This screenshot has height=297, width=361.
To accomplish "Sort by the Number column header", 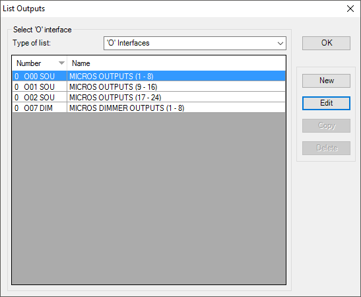I will (x=40, y=63).
